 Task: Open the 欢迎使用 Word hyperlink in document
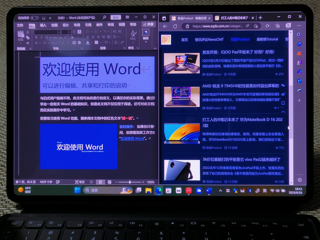(132, 138)
